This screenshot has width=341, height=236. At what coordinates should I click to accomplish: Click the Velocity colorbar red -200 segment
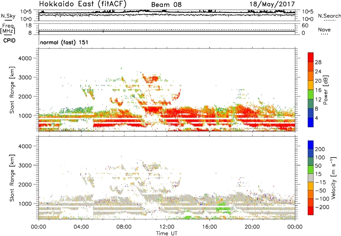(x=311, y=211)
